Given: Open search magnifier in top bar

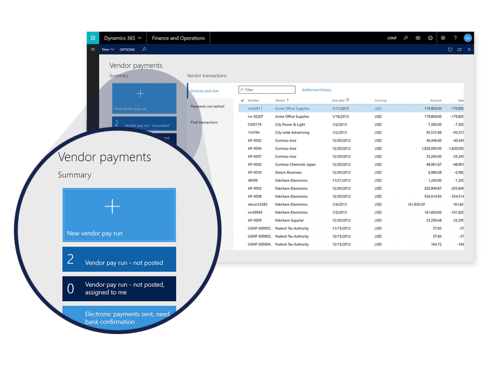Looking at the screenshot, I should click(406, 38).
